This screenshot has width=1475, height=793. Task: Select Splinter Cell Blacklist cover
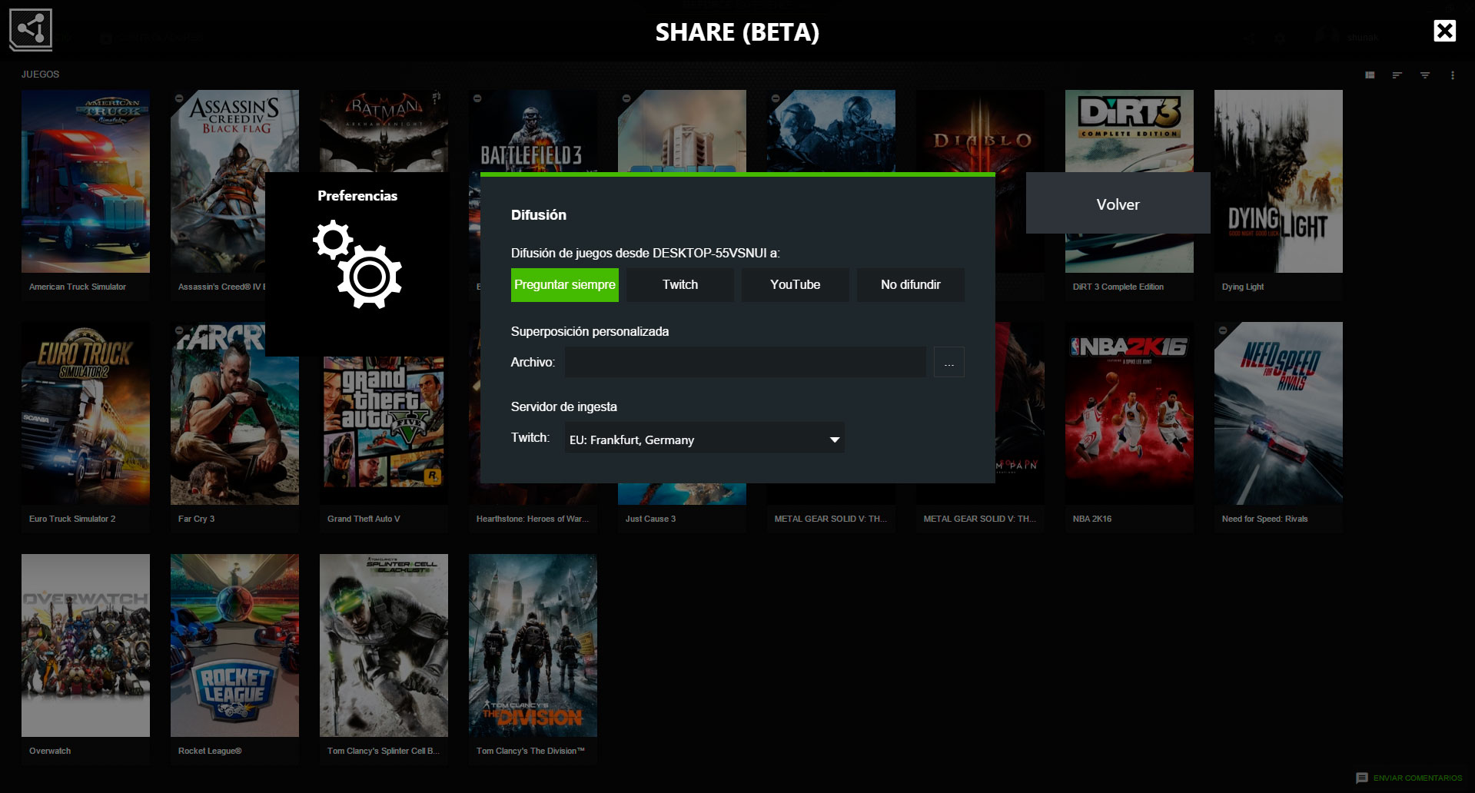click(384, 645)
